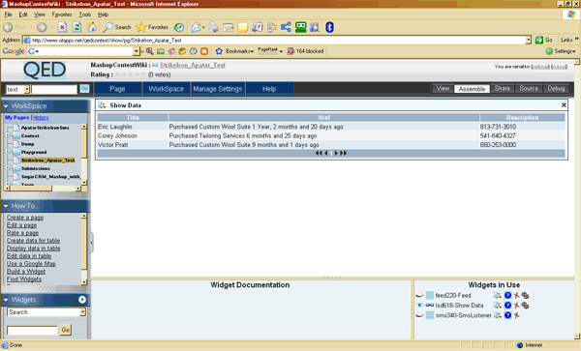The height and width of the screenshot is (351, 581).
Task: Open the History link in WorkSpace
Action: click(x=41, y=118)
